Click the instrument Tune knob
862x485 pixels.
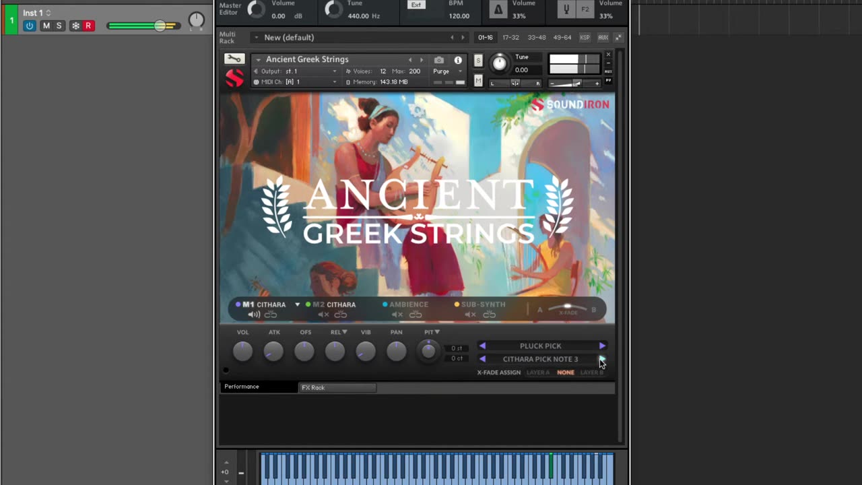point(499,63)
